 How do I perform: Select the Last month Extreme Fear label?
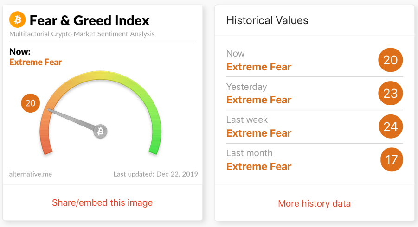[x=259, y=166]
